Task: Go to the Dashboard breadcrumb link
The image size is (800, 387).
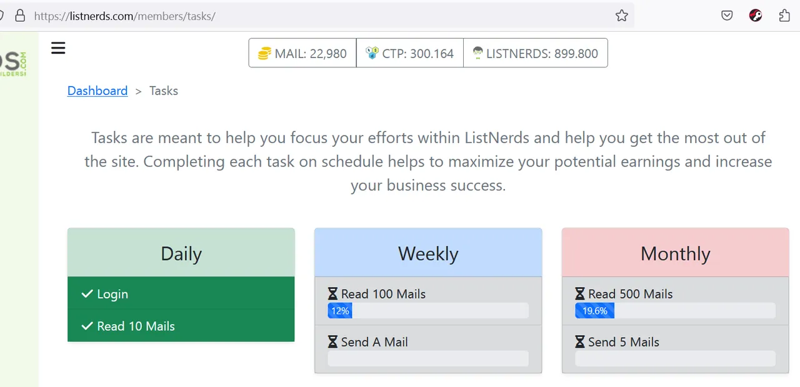Action: (x=97, y=91)
